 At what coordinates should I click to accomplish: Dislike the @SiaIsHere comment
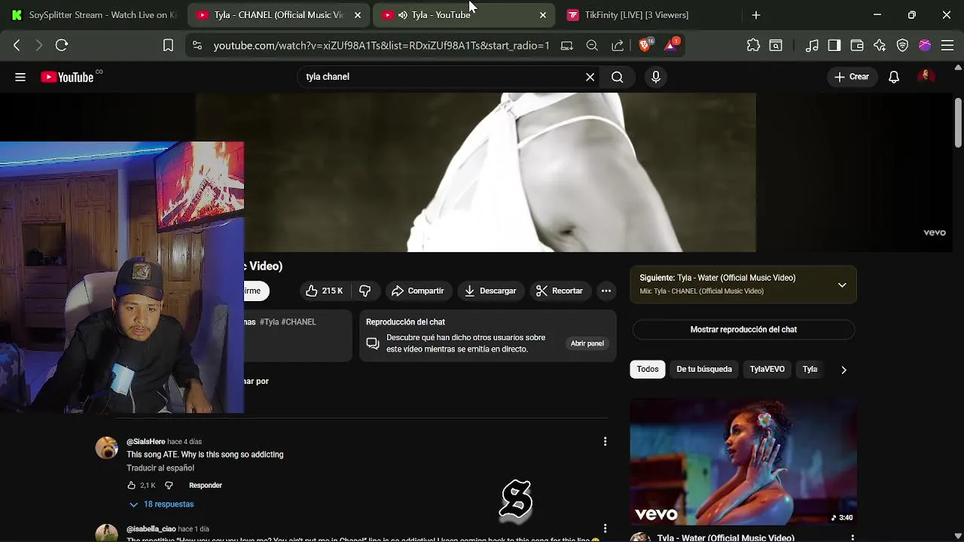169,486
